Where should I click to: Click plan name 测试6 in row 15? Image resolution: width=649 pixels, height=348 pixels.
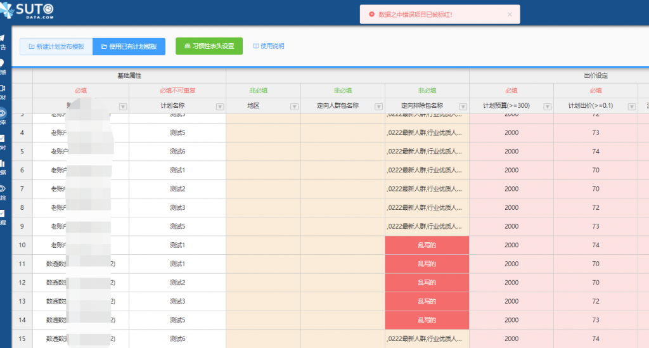click(x=177, y=339)
